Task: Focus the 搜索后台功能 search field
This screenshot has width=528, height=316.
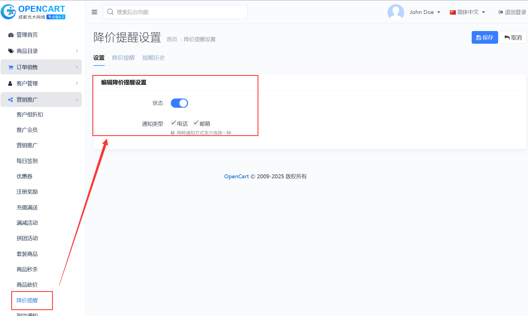Action: tap(179, 12)
